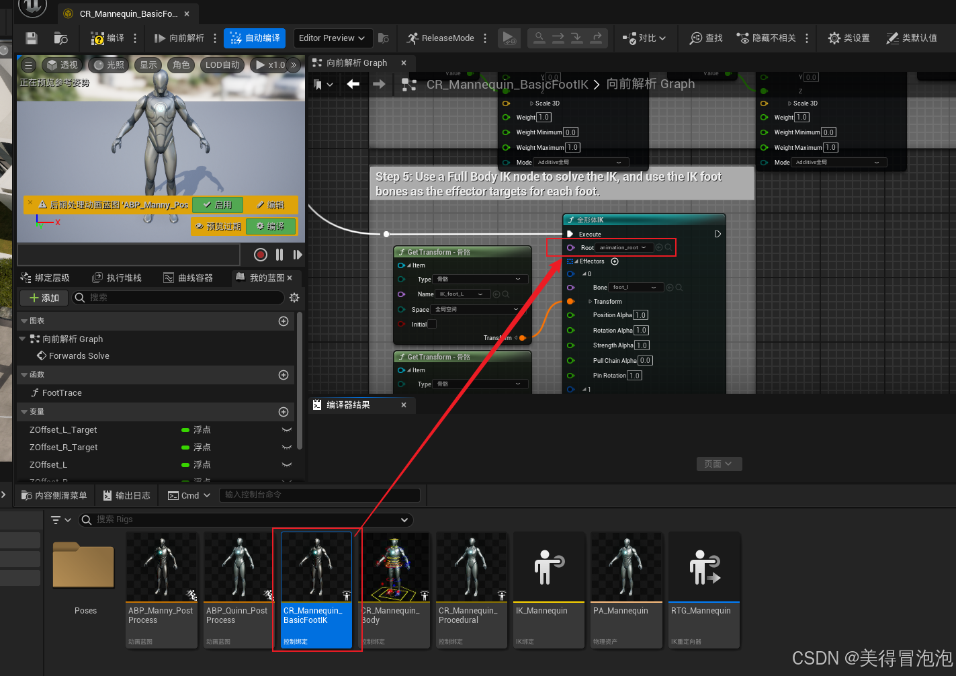This screenshot has height=676, width=956.
Task: Add an effector with the Effectors plus icon
Action: (x=614, y=261)
